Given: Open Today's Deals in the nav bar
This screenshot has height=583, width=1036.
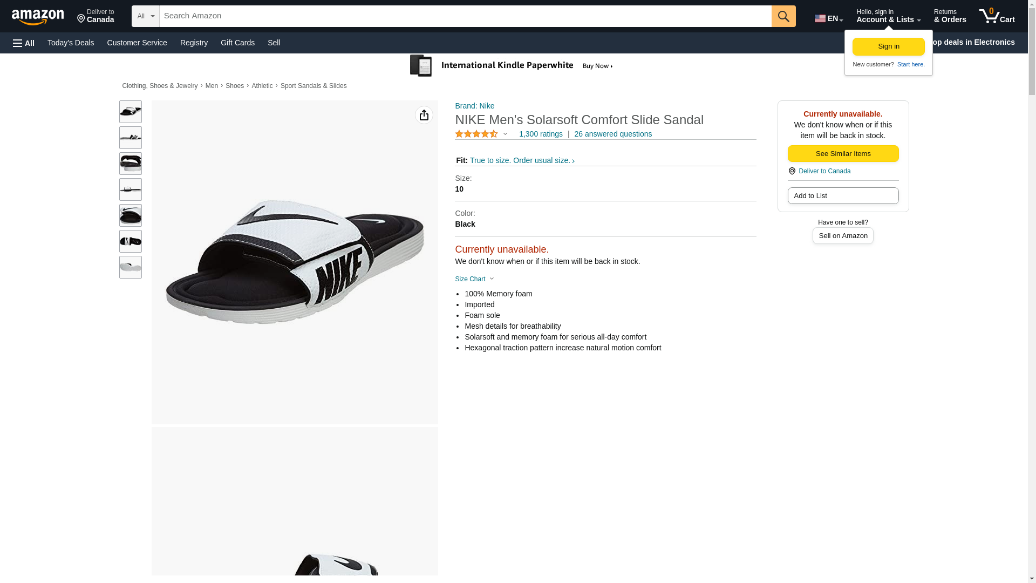Looking at the screenshot, I should 71,43.
